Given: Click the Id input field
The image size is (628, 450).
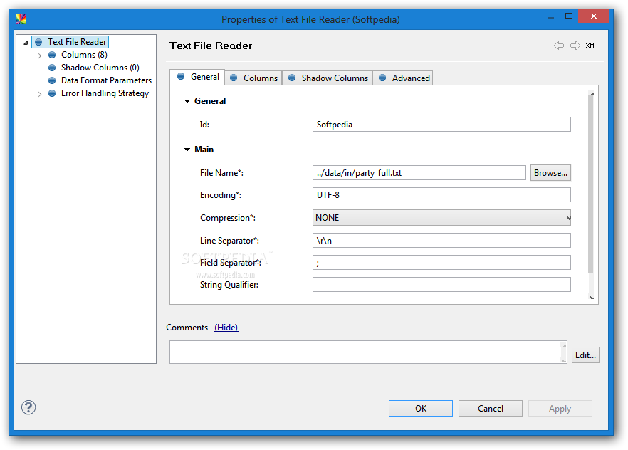Looking at the screenshot, I should pyautogui.click(x=441, y=125).
